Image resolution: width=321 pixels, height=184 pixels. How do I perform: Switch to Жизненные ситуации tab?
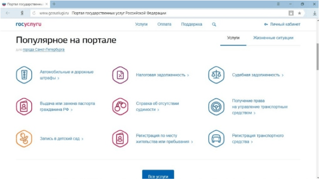[273, 38]
